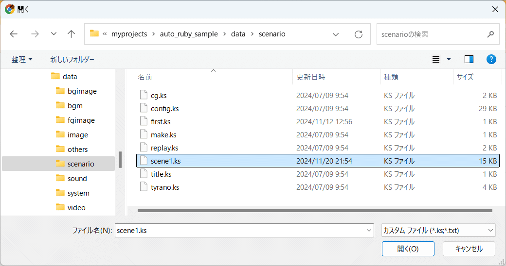Go up one folder level
The width and height of the screenshot is (506, 266).
72,34
